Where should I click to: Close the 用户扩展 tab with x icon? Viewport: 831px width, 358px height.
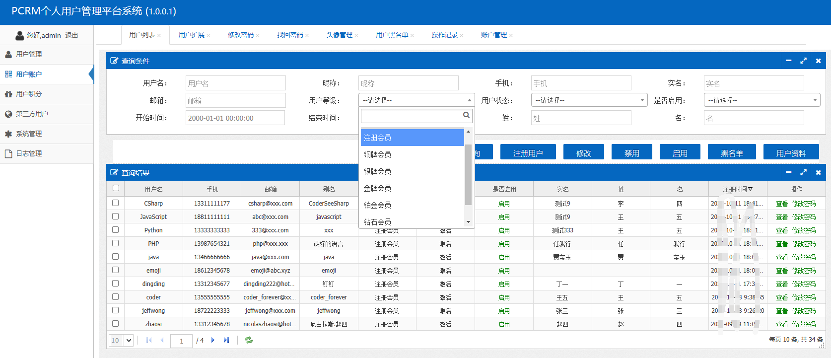[x=208, y=35]
